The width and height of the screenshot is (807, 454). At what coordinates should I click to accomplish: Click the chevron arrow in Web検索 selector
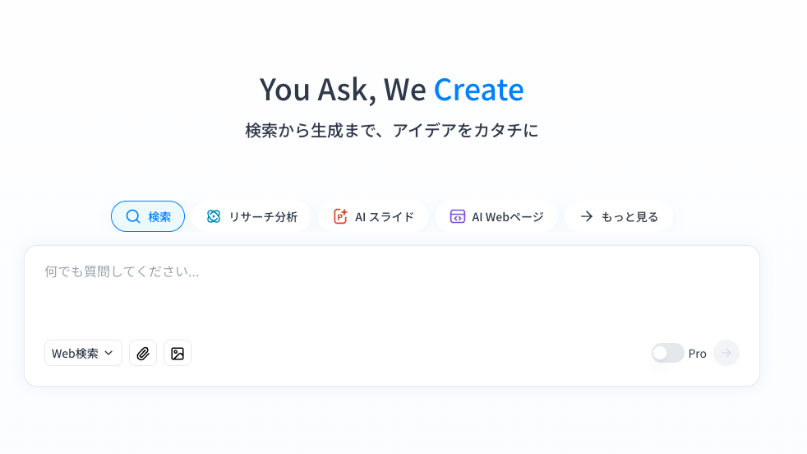(108, 353)
